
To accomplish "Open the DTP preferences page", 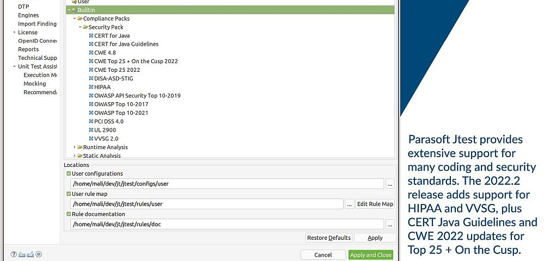I will [x=23, y=7].
